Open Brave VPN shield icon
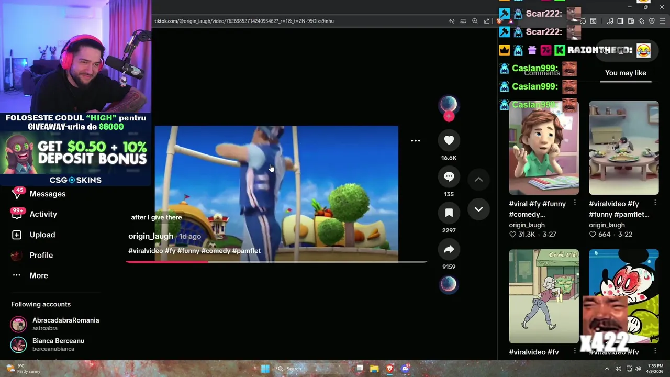 coord(652,21)
